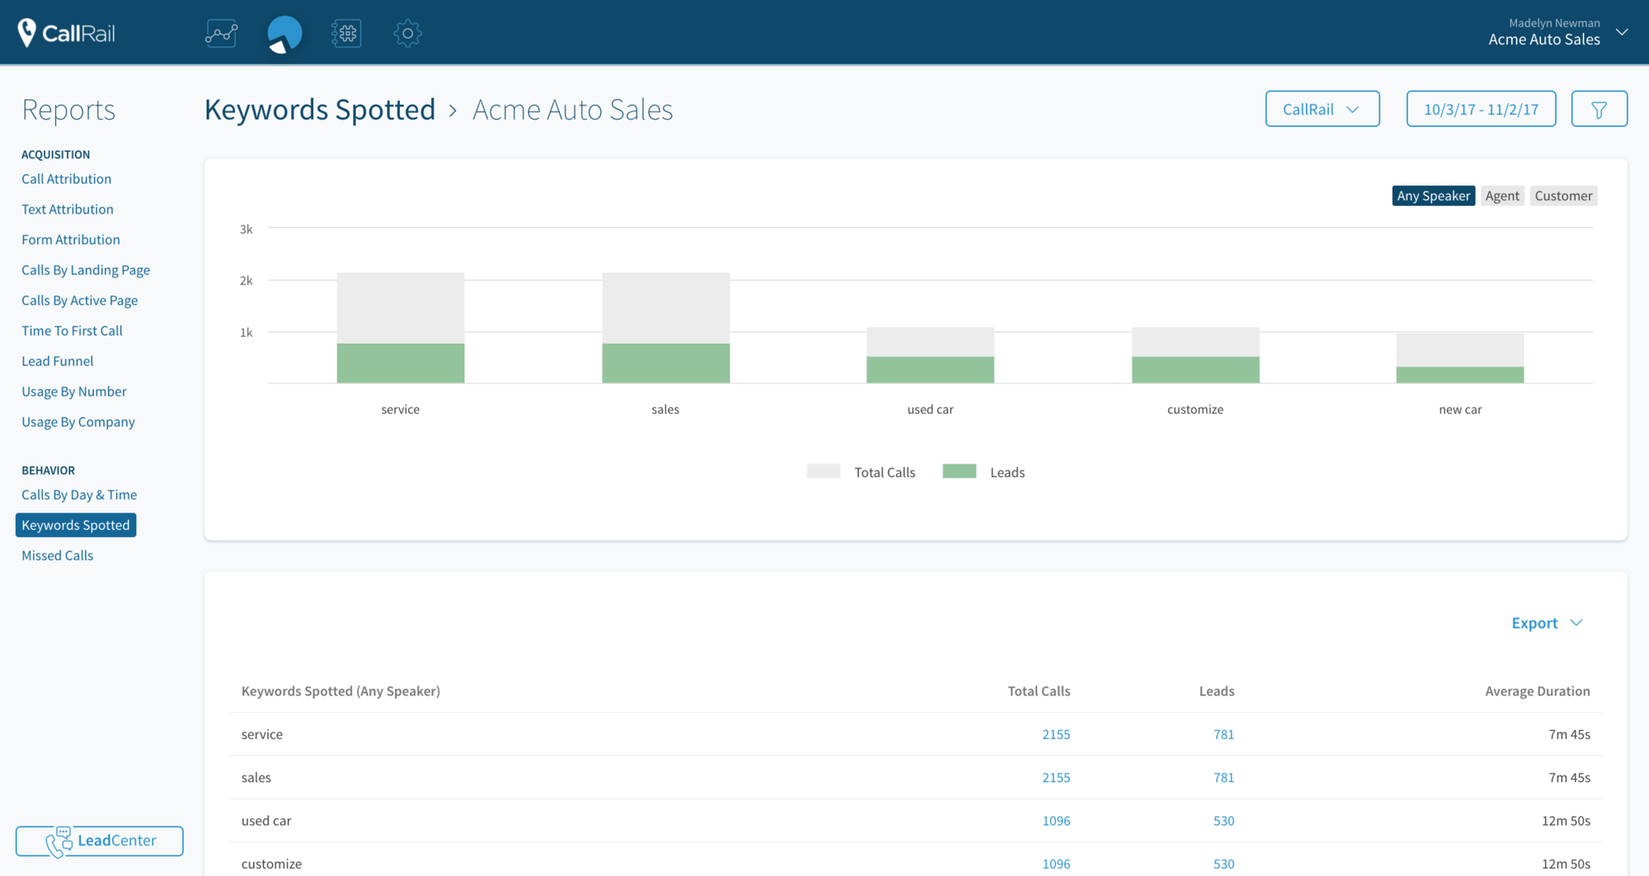1649x876 pixels.
Task: Toggle the Leads legend item
Action: tap(984, 472)
